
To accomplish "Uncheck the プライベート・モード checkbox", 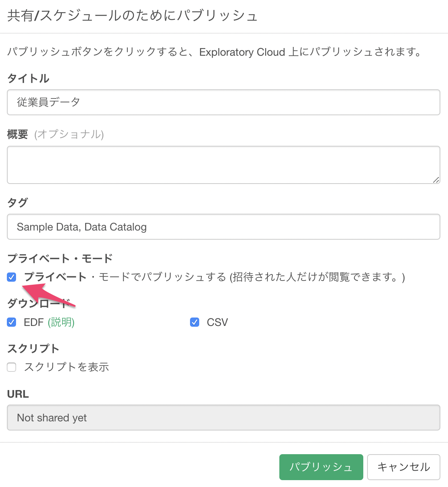I will coord(11,277).
